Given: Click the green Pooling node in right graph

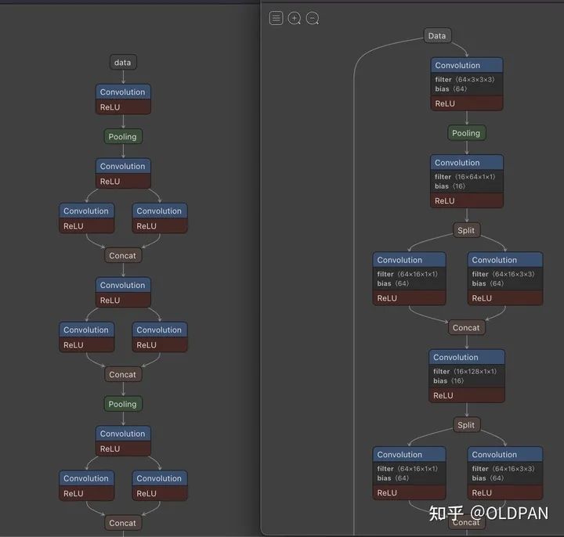Looking at the screenshot, I should (x=467, y=133).
